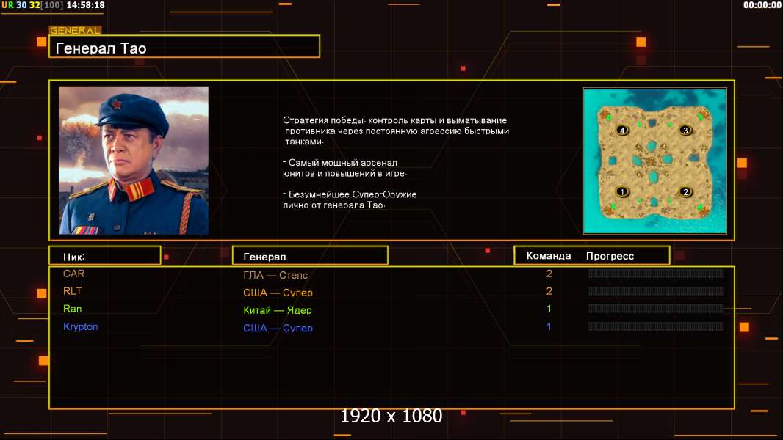
Task: Click start position marker 2 on map
Action: click(x=685, y=191)
